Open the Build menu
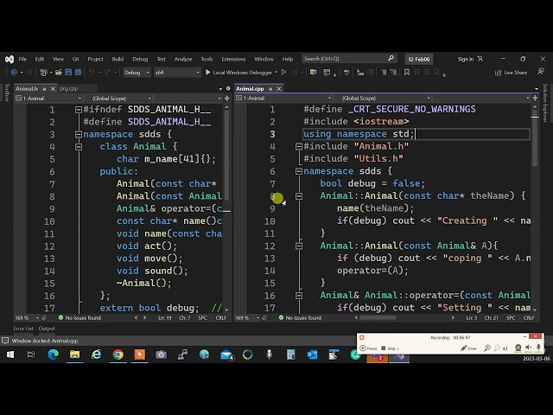 (118, 59)
